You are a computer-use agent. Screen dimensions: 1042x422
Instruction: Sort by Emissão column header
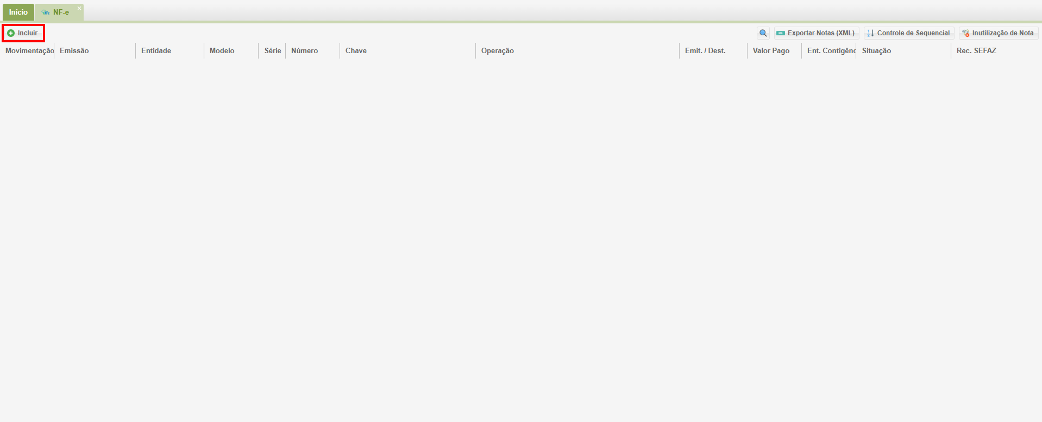click(x=74, y=50)
